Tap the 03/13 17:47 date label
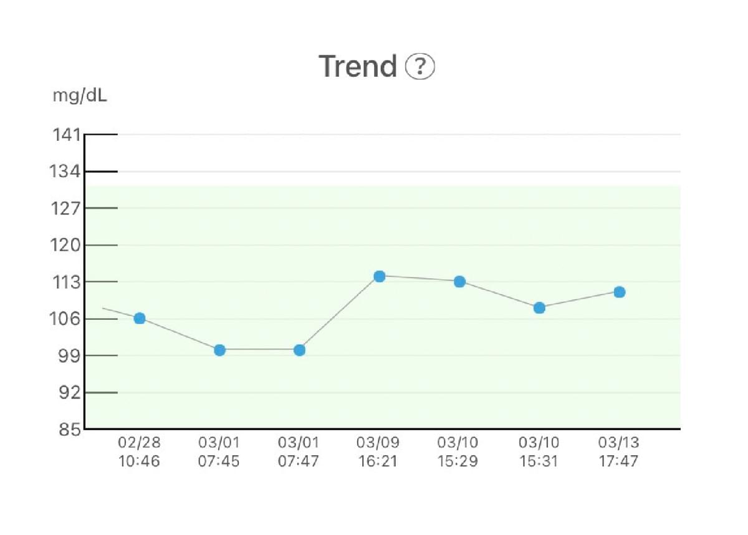This screenshot has height=535, width=748. (618, 452)
